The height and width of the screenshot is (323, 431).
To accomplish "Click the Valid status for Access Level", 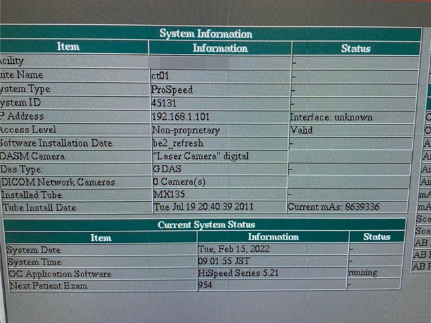I will point(301,130).
